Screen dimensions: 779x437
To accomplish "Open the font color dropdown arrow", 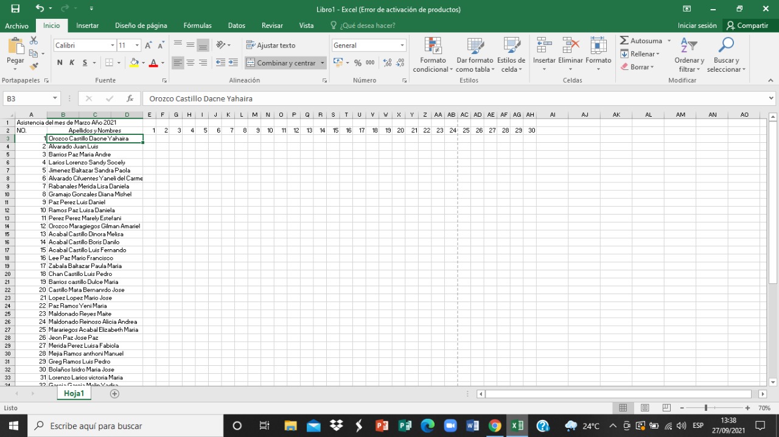I will [x=162, y=63].
